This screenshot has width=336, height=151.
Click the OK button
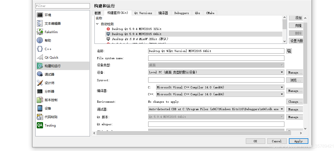tap(255, 141)
